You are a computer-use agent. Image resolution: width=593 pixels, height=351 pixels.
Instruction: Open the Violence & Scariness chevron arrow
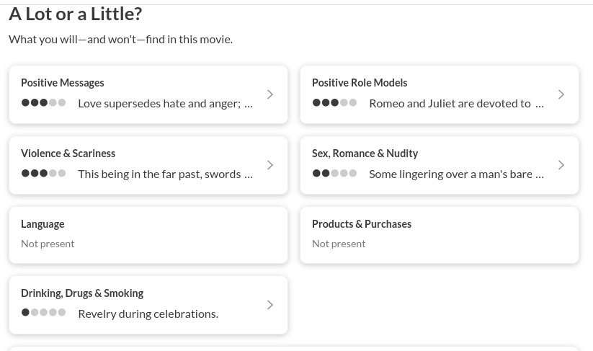[270, 165]
